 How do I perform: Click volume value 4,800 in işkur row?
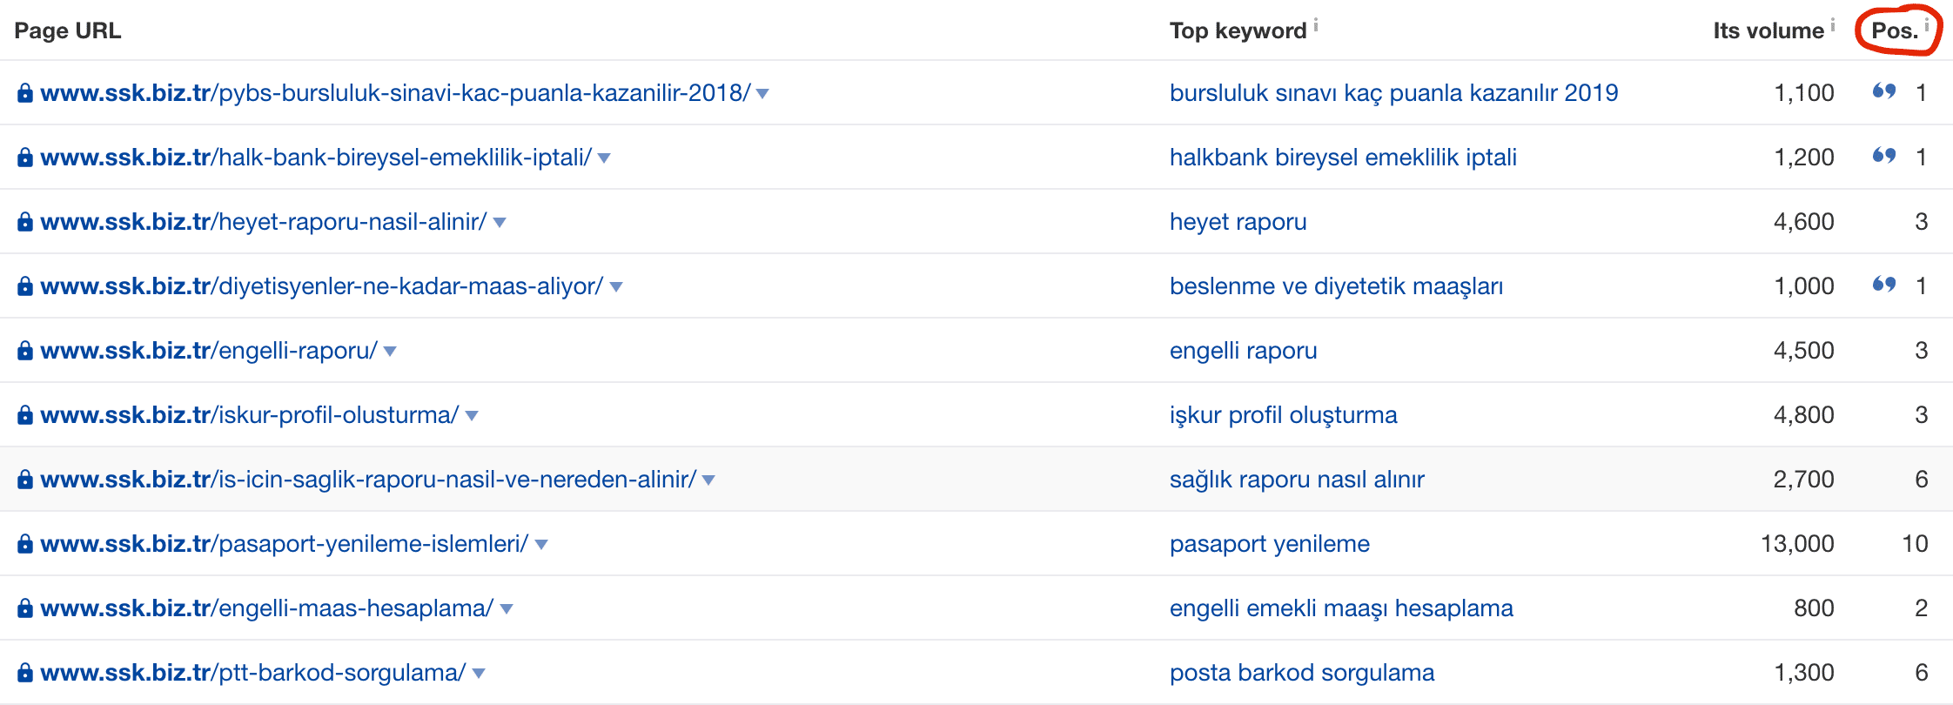tap(1804, 415)
